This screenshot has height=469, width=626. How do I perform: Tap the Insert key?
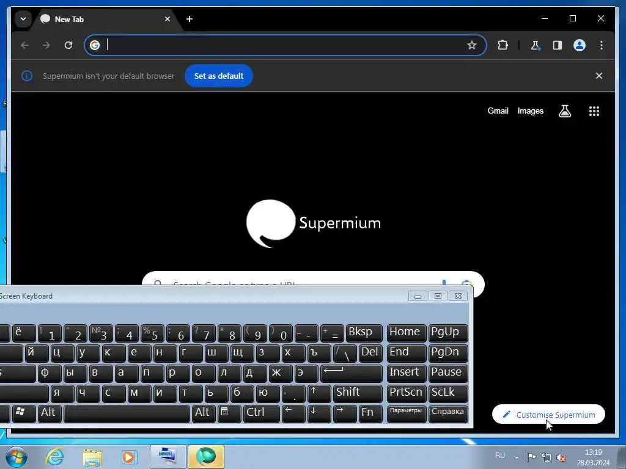(407, 373)
